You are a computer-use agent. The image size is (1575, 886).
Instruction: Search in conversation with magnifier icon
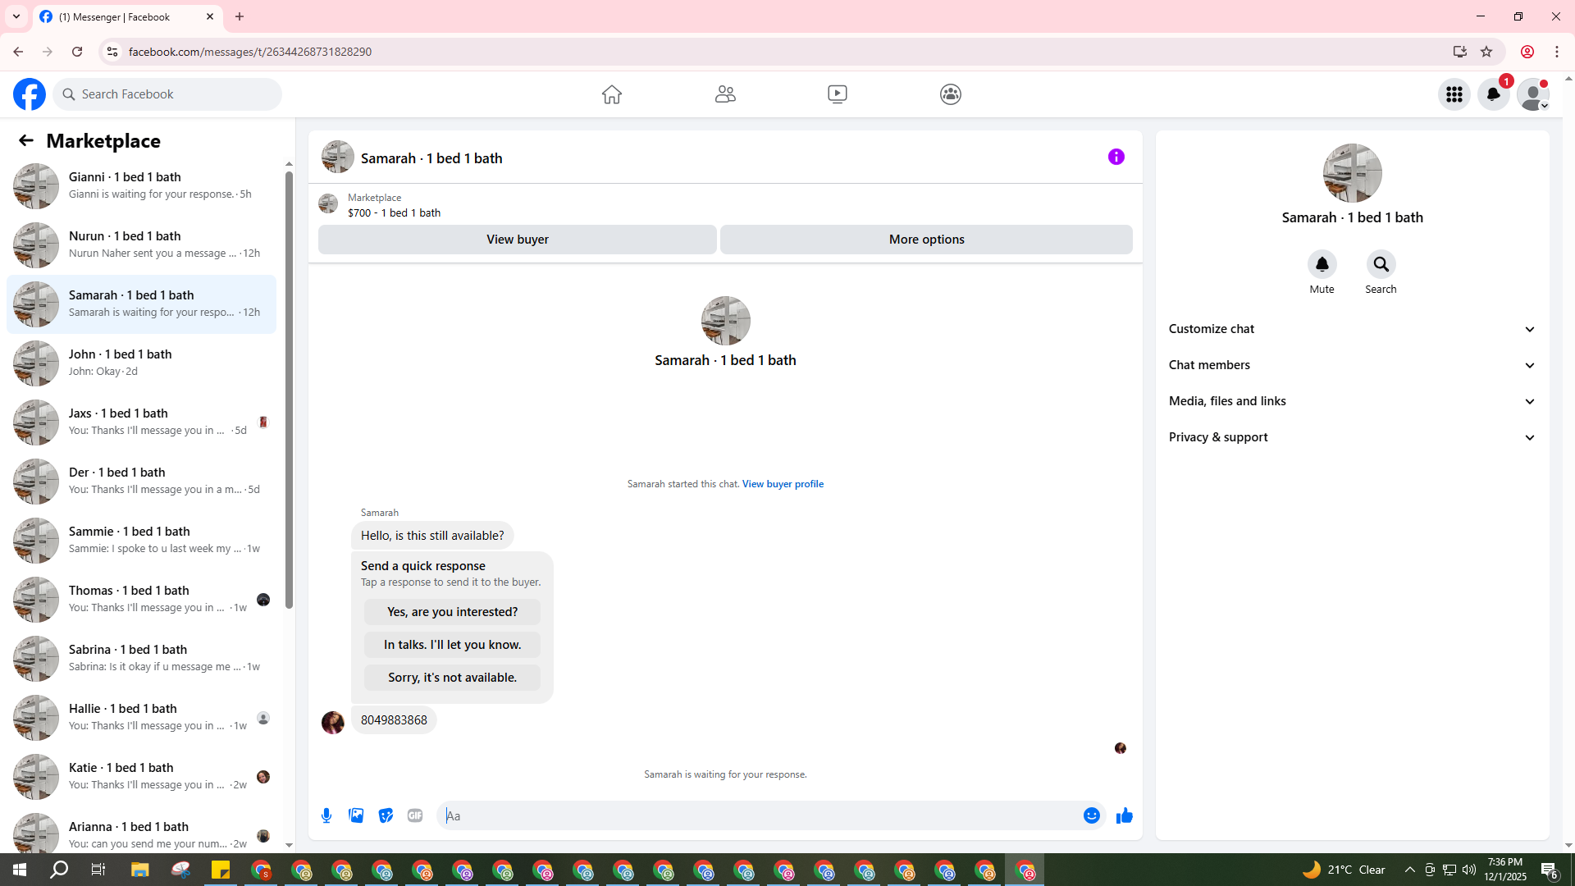click(x=1381, y=264)
